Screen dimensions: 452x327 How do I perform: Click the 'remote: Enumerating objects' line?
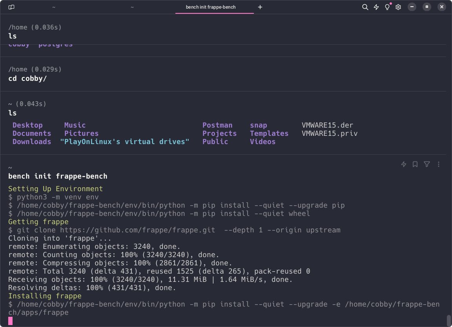(x=94, y=247)
